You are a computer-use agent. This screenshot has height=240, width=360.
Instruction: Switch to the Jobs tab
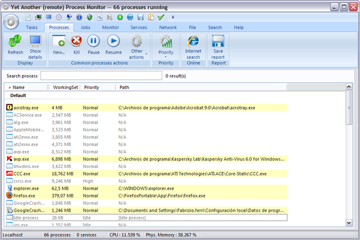point(85,28)
